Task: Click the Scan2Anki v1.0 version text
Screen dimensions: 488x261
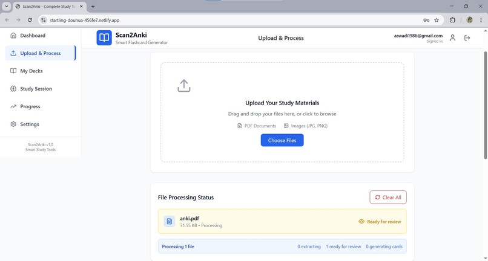Action: [x=41, y=144]
